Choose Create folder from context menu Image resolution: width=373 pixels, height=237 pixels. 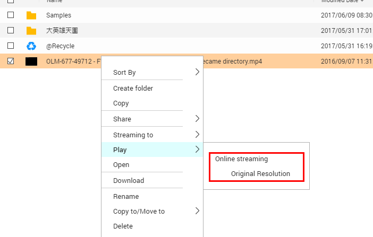133,89
